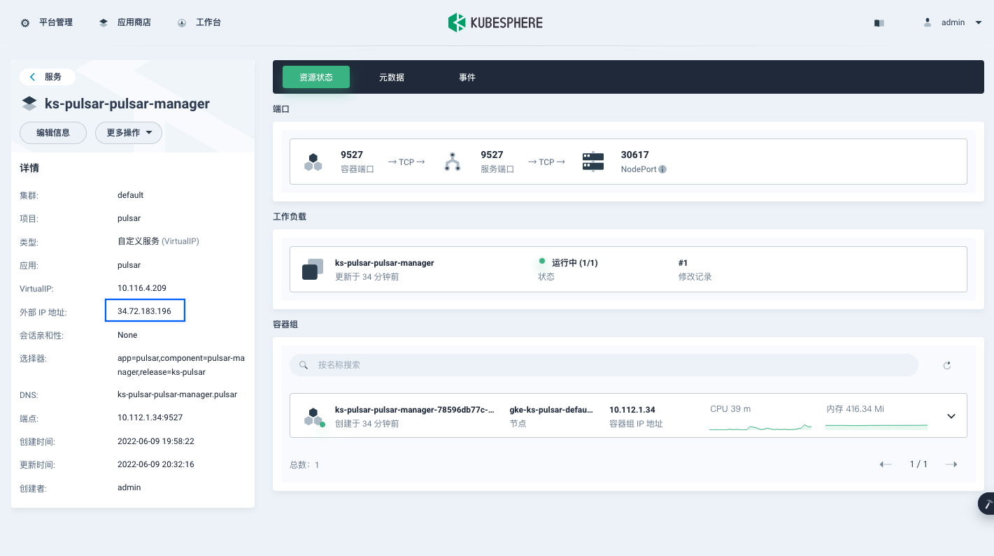
Task: Click the admin user avatar icon
Action: click(928, 22)
